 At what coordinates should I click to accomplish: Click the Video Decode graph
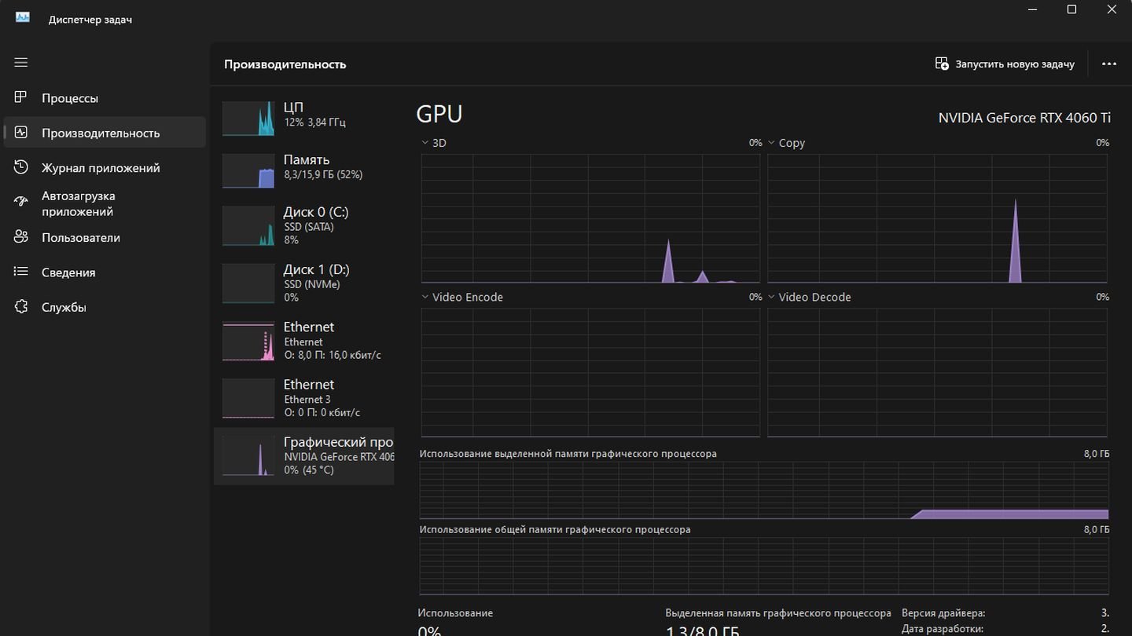(937, 372)
